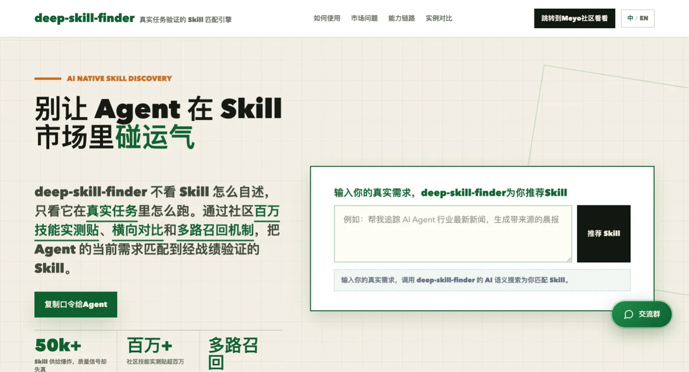The width and height of the screenshot is (689, 372).
Task: Click the 复制口令给Agent button
Action: point(76,304)
